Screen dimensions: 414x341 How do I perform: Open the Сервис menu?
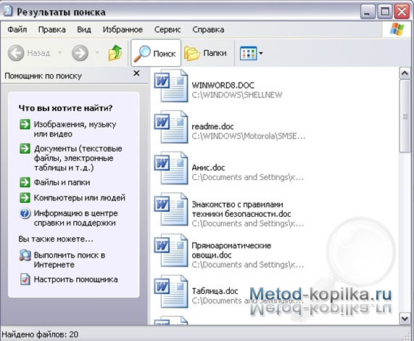coord(167,29)
